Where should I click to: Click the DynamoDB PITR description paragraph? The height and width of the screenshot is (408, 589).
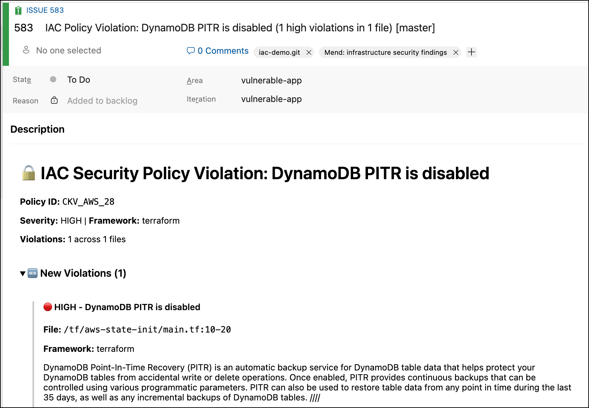tap(307, 382)
